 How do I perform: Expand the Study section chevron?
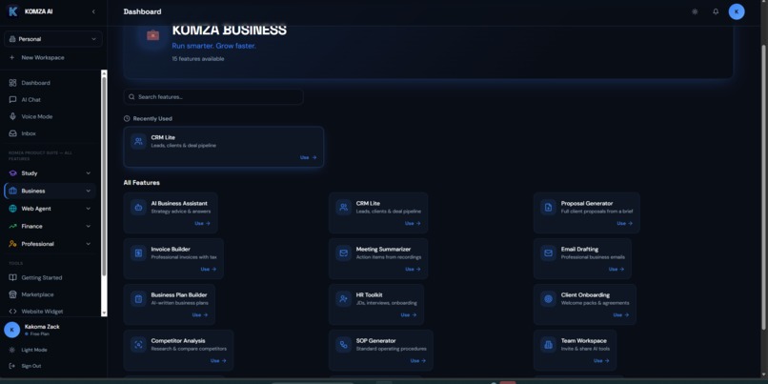[89, 173]
